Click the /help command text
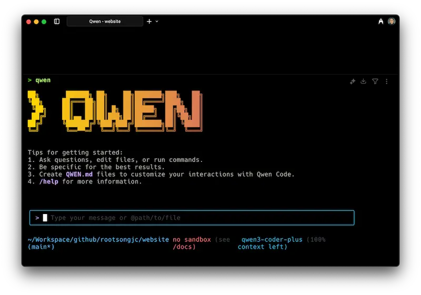 (48, 181)
